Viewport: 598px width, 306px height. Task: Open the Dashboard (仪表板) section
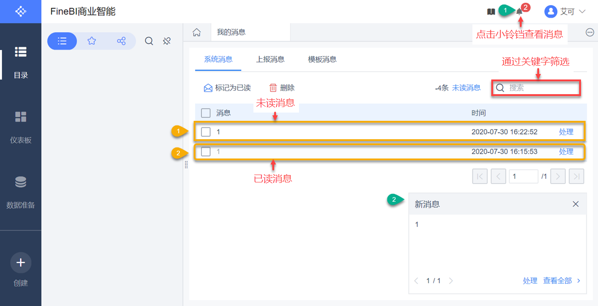[21, 127]
